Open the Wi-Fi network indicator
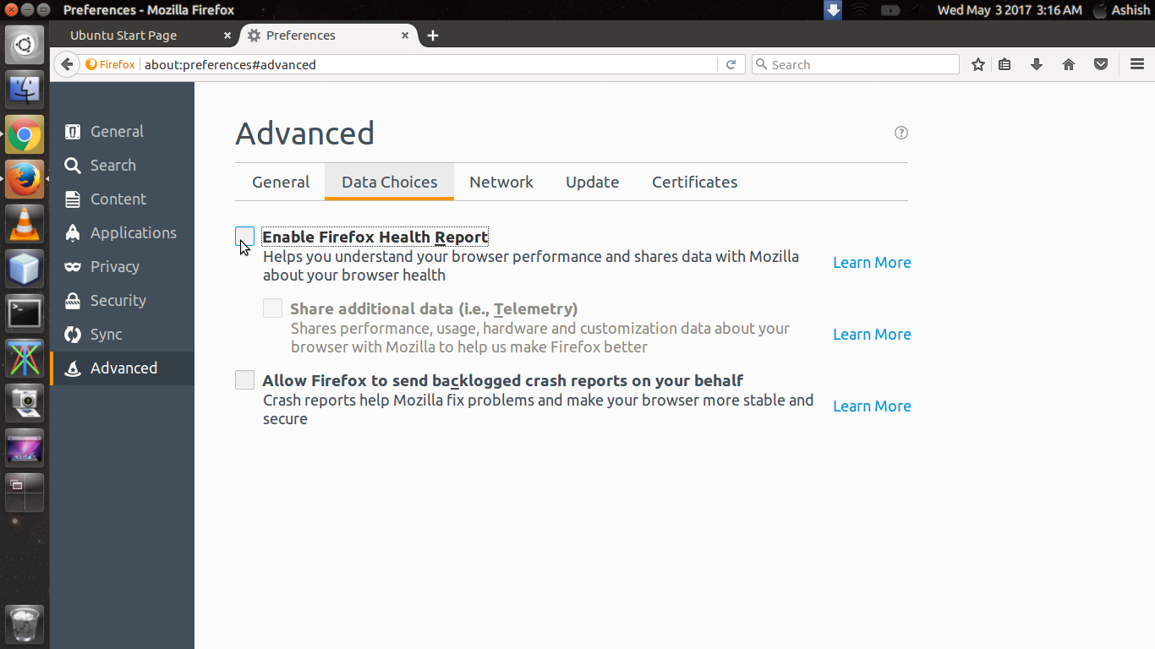This screenshot has width=1155, height=649. click(x=860, y=10)
